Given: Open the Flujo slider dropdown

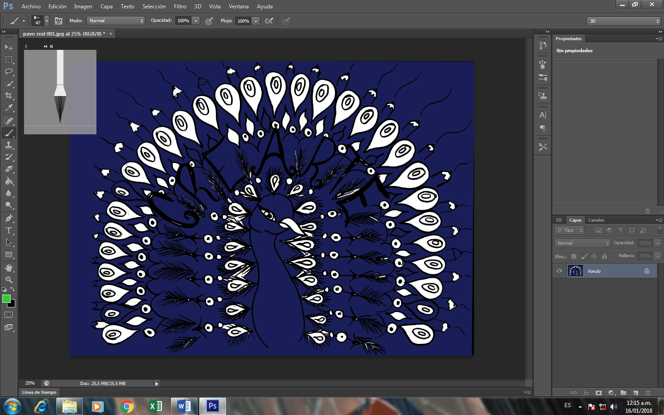Looking at the screenshot, I should point(256,21).
